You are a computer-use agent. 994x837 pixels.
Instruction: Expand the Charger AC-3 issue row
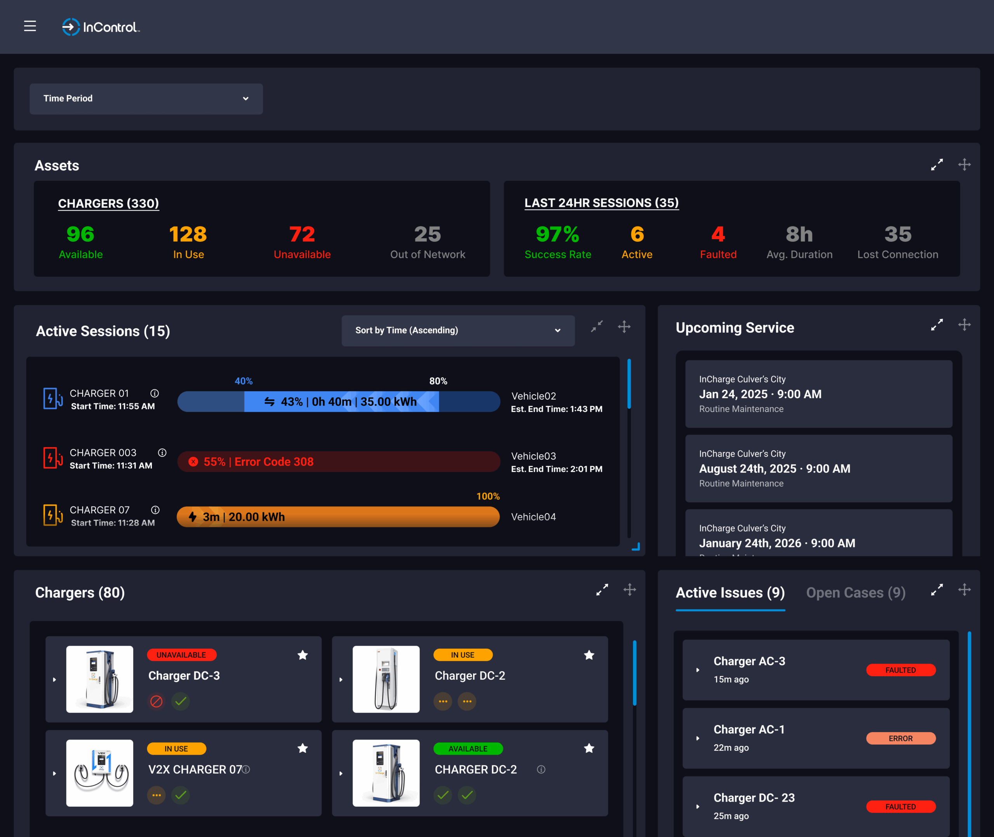coord(698,670)
